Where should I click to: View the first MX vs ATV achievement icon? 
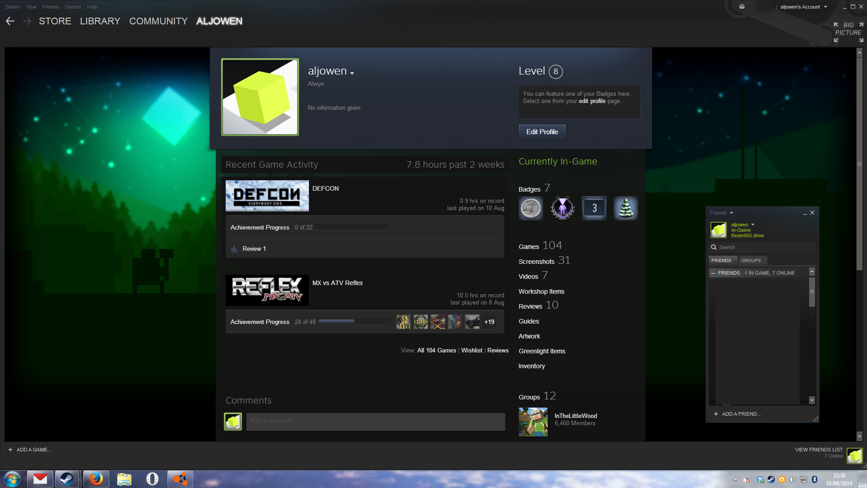point(403,322)
